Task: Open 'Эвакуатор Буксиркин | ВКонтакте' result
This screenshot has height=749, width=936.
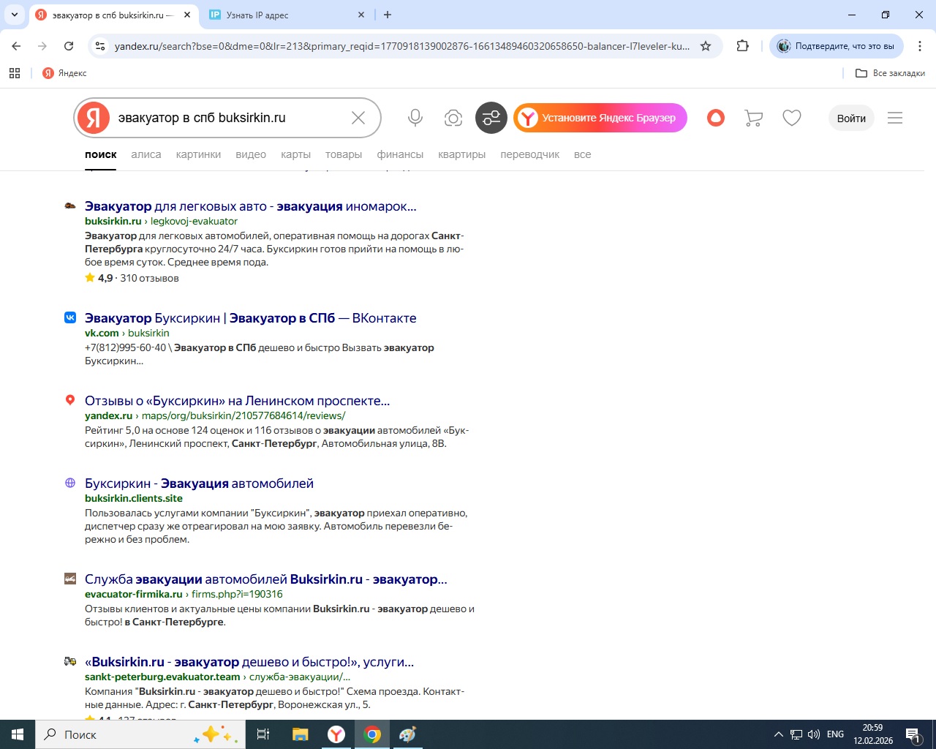Action: pos(250,318)
